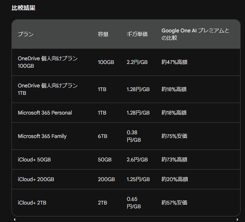The height and width of the screenshot is (222, 245).
Task: Select the Microsoft 365 Personal row name
Action: [45, 113]
